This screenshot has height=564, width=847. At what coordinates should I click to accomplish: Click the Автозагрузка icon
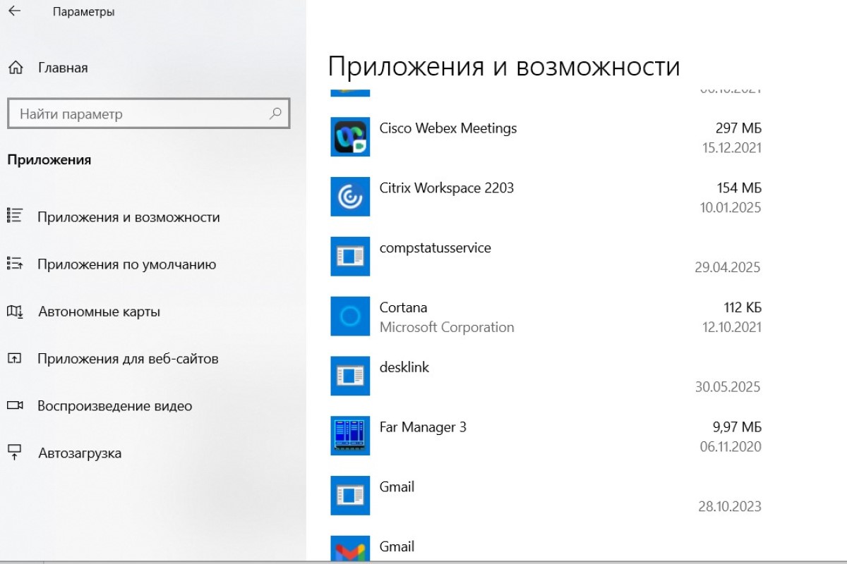tap(15, 453)
